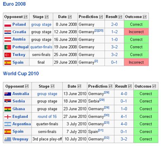Image resolution: width=161 pixels, height=146 pixels.
Task: Sort World Cup 2010 table by Date
Action: (79, 86)
